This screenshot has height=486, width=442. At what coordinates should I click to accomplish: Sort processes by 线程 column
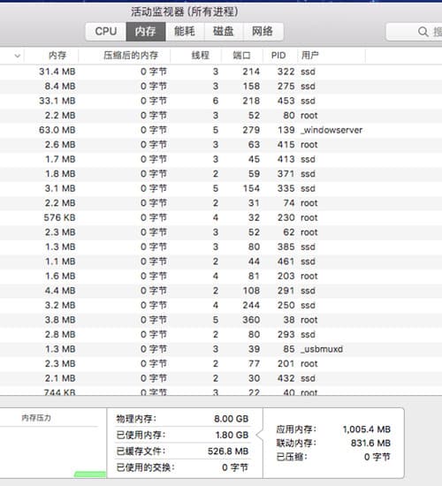pos(201,56)
